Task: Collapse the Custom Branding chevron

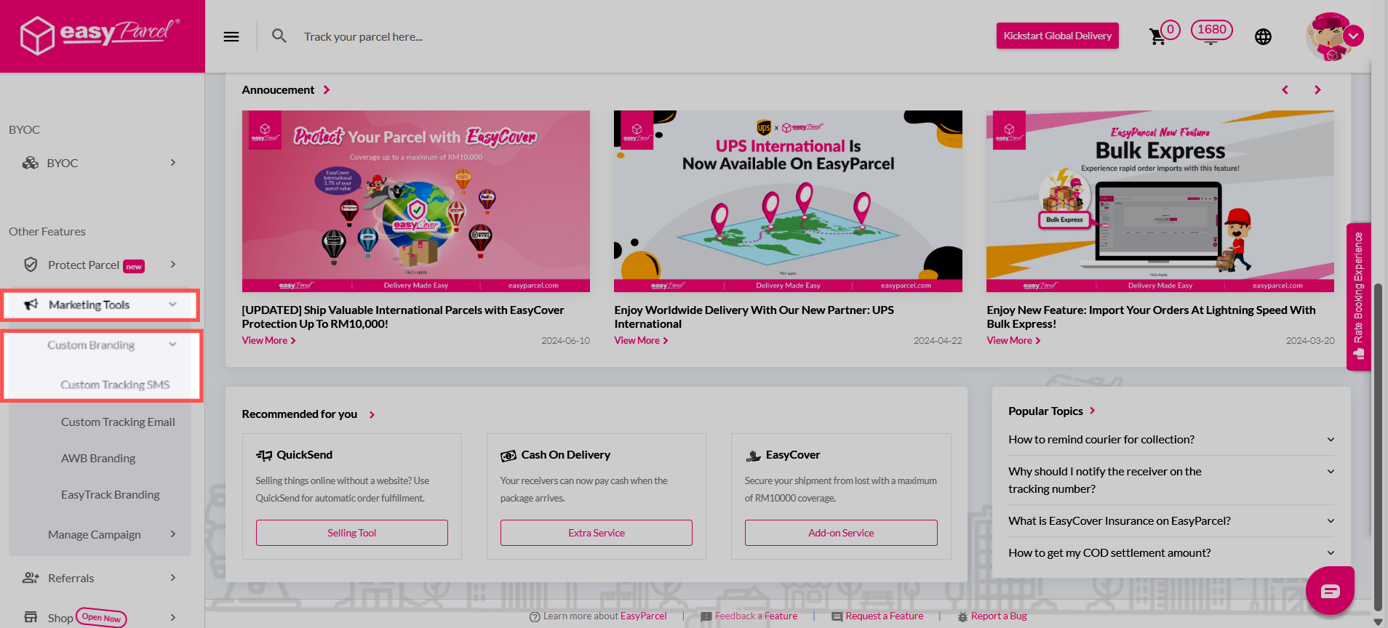Action: tap(173, 345)
